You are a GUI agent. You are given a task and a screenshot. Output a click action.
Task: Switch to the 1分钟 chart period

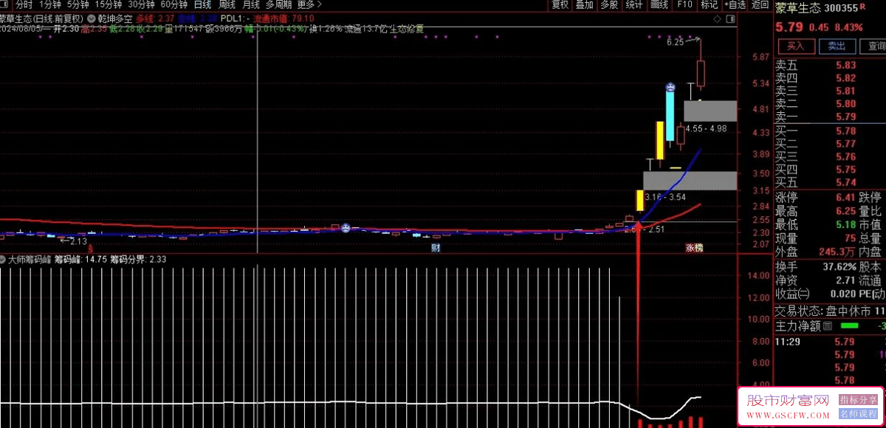tap(50, 4)
